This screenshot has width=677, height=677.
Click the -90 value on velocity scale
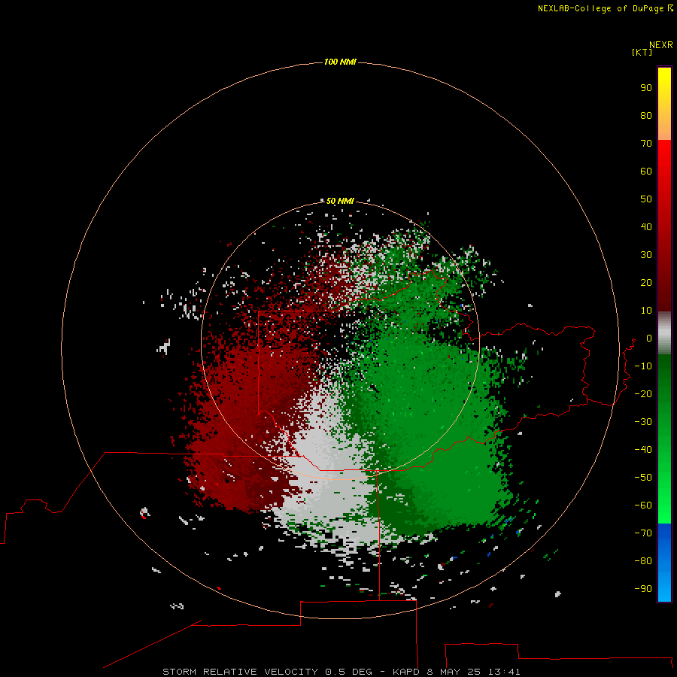(x=643, y=588)
